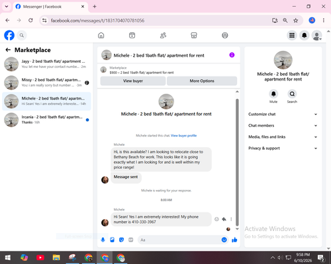This screenshot has width=331, height=264.
Task: Click the View buyer button
Action: [133, 81]
